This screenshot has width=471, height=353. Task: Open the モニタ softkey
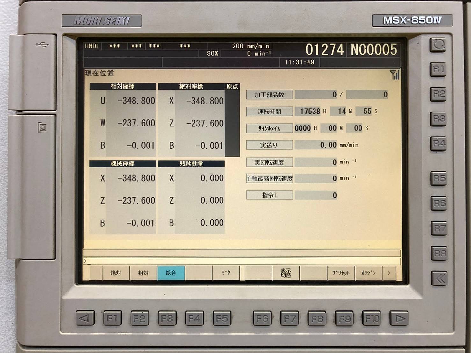pos(226,273)
